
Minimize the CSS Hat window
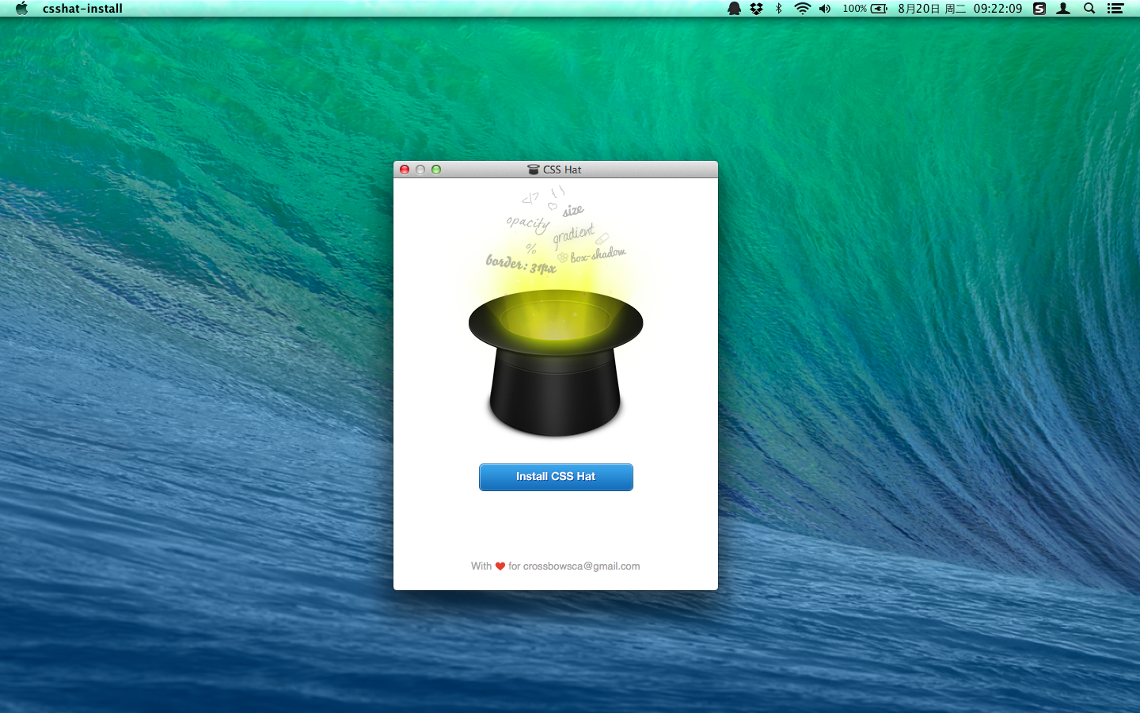[420, 170]
